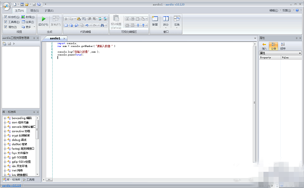Click the paste clipboard icon in code editing group

[79, 19]
